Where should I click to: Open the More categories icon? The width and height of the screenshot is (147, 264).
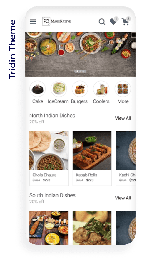click(x=123, y=89)
